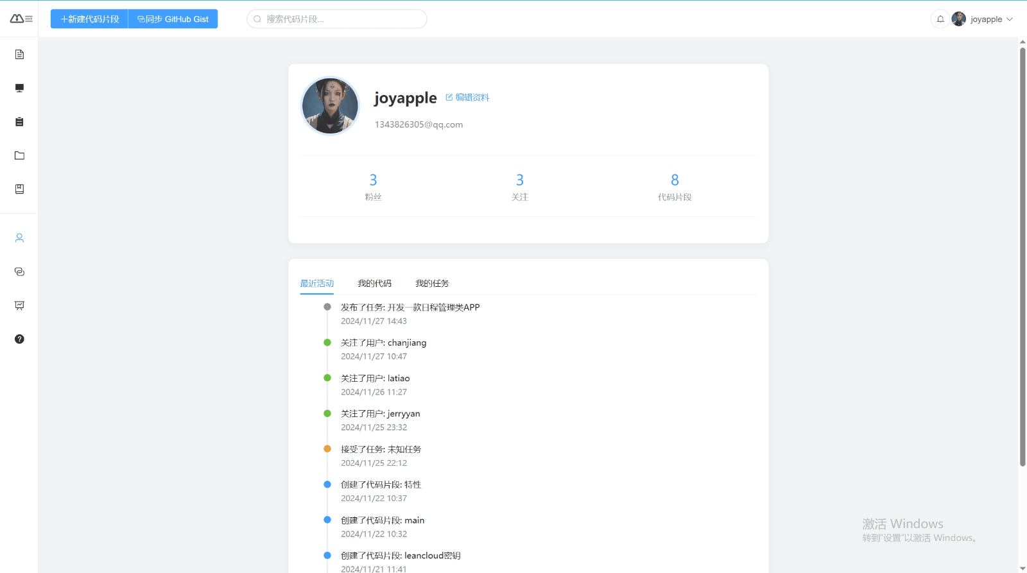1027x573 pixels.
Task: Click the 发布了任务 日程管理类APP entry
Action: point(410,307)
